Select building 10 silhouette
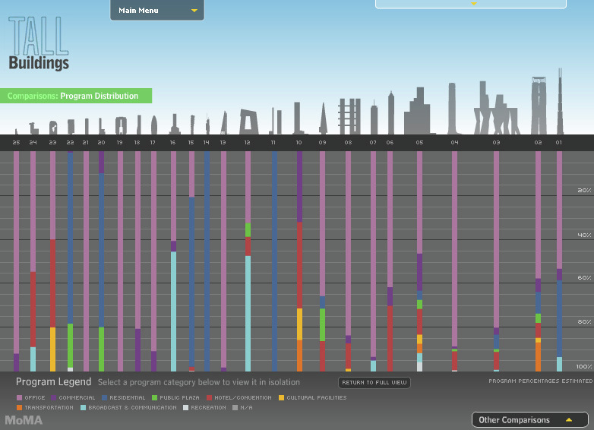This screenshot has width=594, height=430. 298,119
